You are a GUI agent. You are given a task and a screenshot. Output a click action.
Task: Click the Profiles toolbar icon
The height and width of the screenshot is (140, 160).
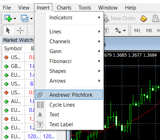24,18
